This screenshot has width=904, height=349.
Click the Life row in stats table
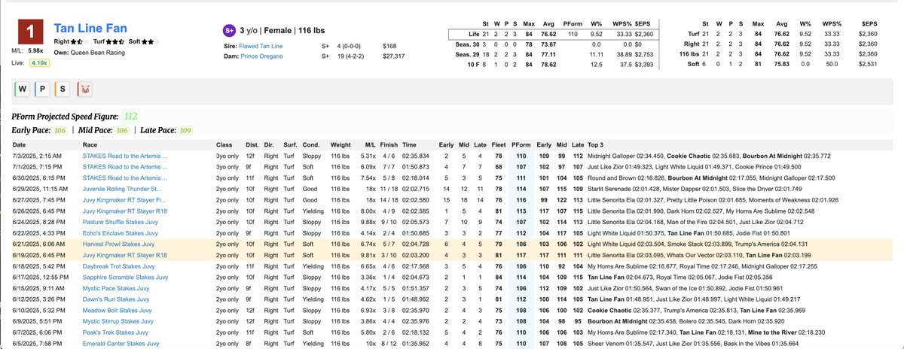(x=554, y=34)
